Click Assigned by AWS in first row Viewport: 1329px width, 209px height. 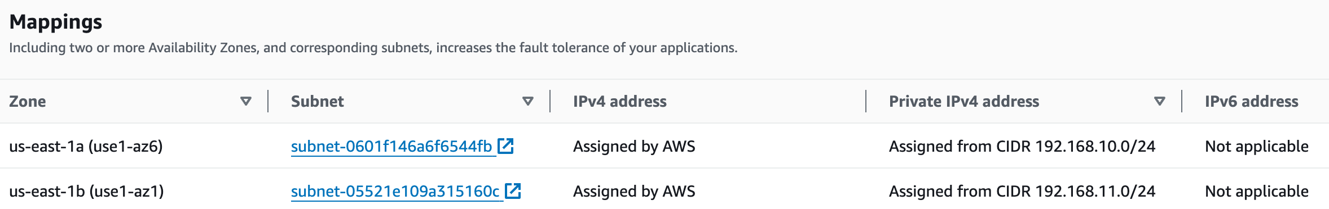[x=634, y=146]
